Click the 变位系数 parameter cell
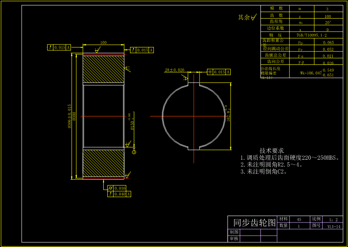348x247 pixels. pos(275,28)
